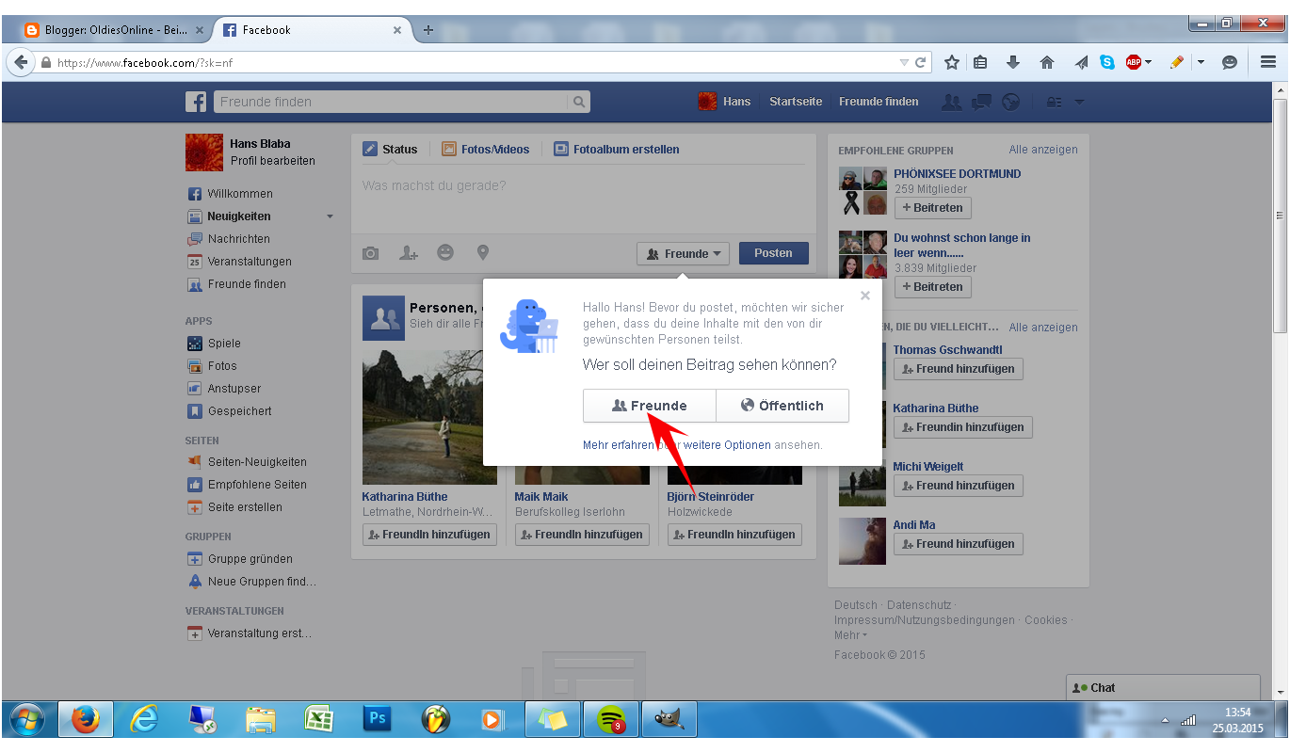Viewport: 1290px width, 753px height.
Task: Select Freunde in the audience dialog
Action: 649,405
